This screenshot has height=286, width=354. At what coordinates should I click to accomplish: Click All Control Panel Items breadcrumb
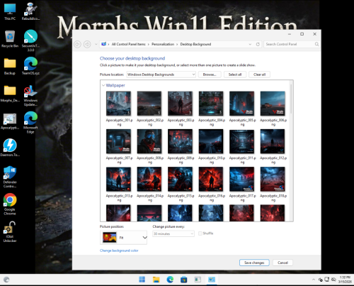(x=129, y=44)
